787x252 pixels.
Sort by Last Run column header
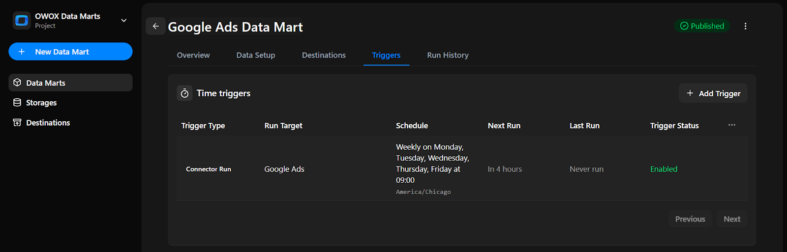click(x=584, y=126)
